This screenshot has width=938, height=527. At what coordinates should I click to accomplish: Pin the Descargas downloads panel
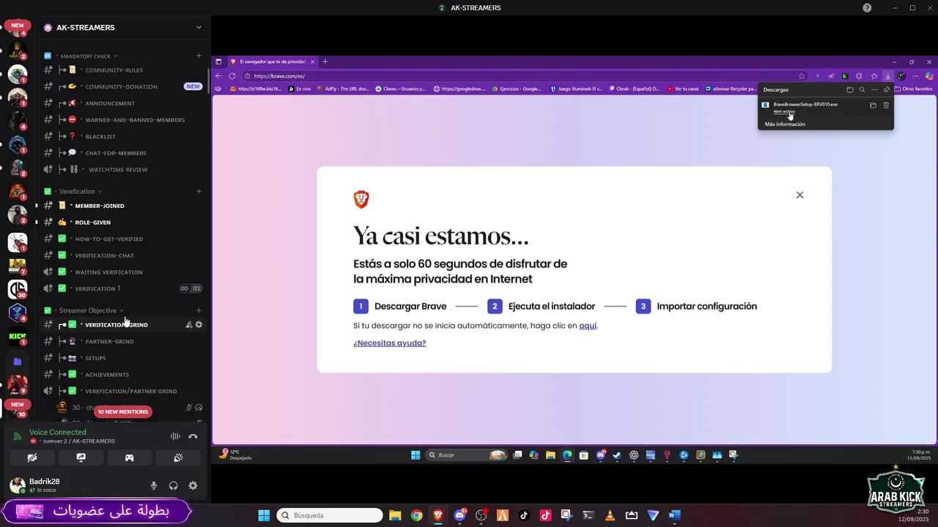[x=886, y=89]
